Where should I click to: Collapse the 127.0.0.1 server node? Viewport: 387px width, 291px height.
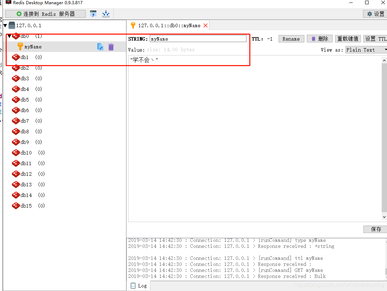tap(5, 25)
